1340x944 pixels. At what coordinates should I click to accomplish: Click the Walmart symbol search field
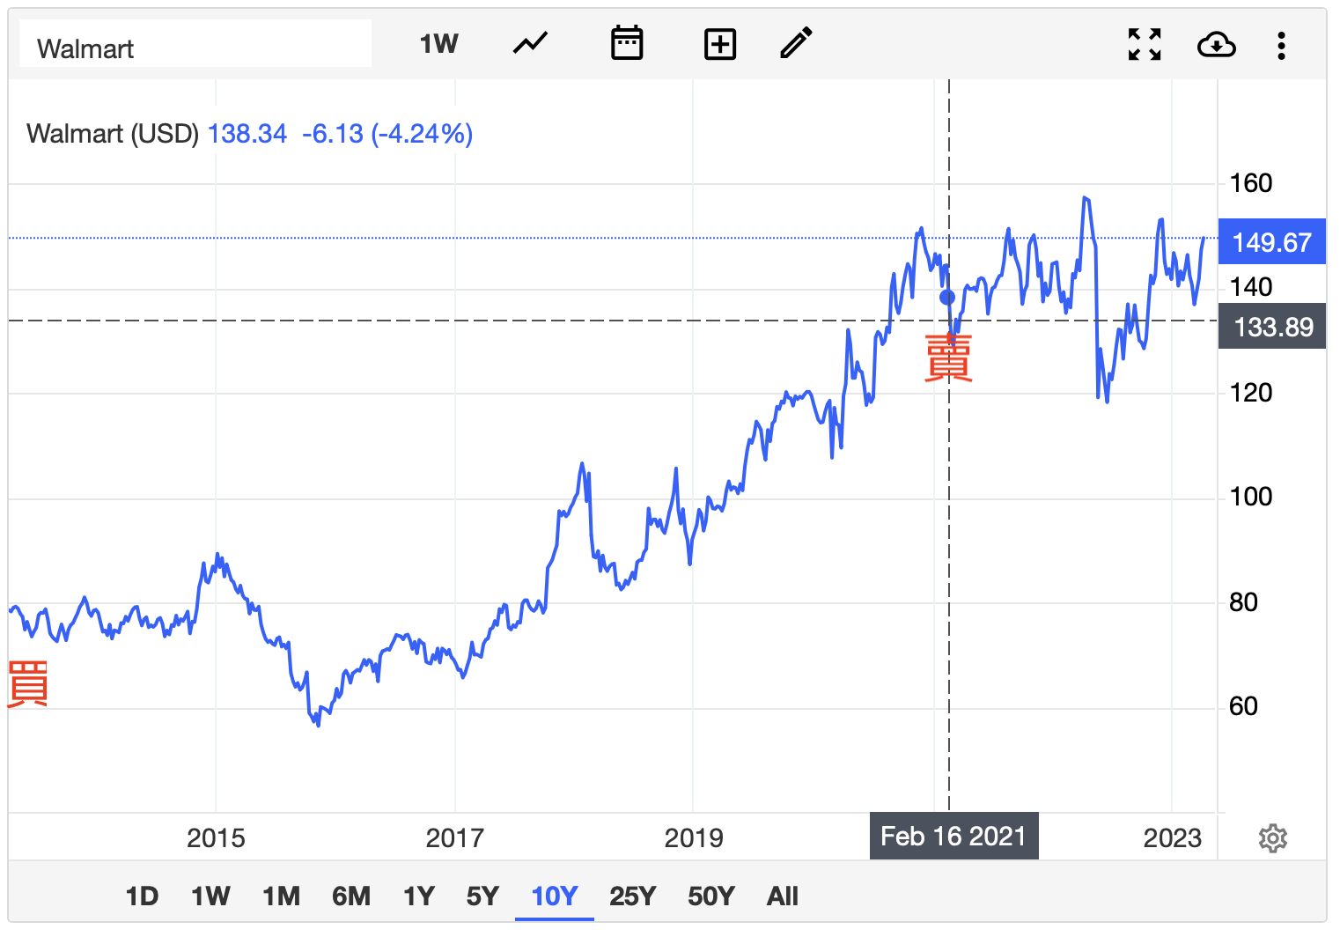[x=195, y=44]
